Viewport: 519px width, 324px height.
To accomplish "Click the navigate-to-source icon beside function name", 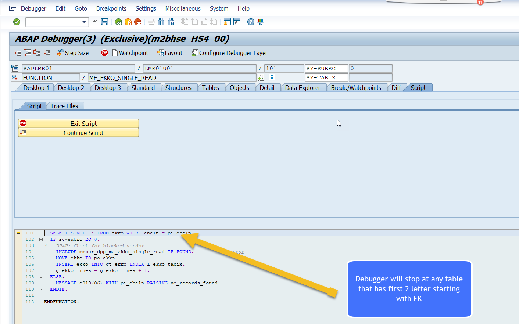I will 261,77.
